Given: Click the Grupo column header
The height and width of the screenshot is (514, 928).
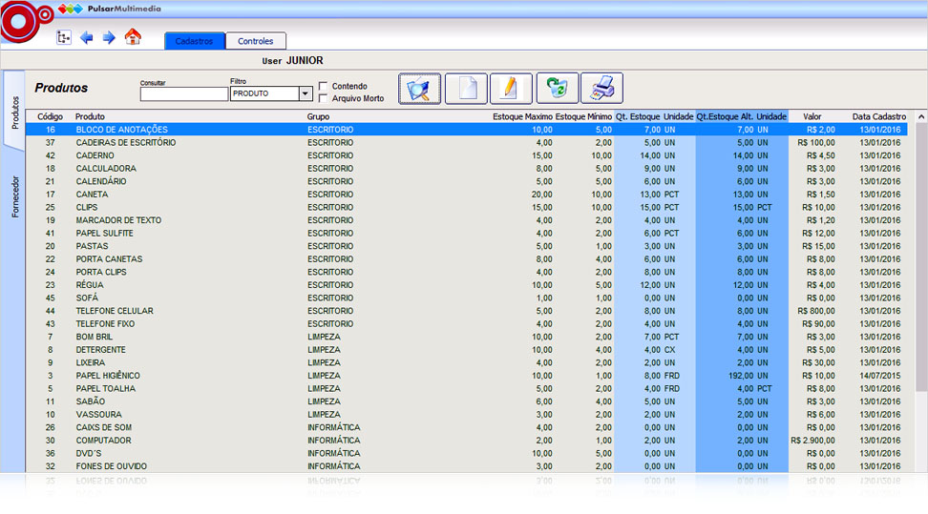Looking at the screenshot, I should [x=318, y=116].
